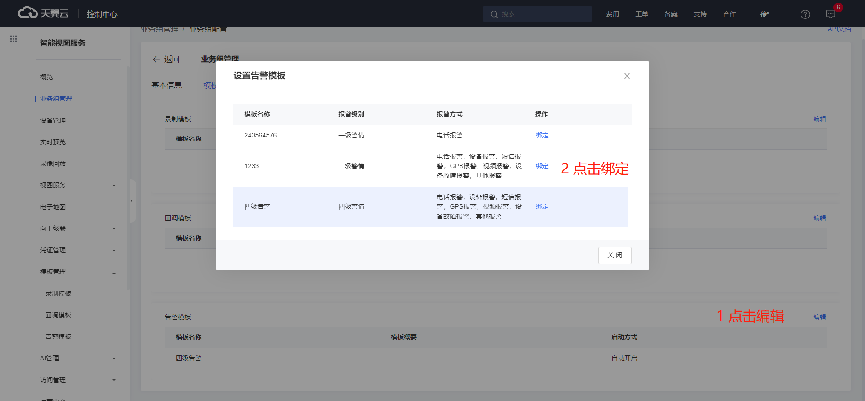Open the apps grid menu icon
Viewport: 865px width, 401px height.
tap(14, 39)
